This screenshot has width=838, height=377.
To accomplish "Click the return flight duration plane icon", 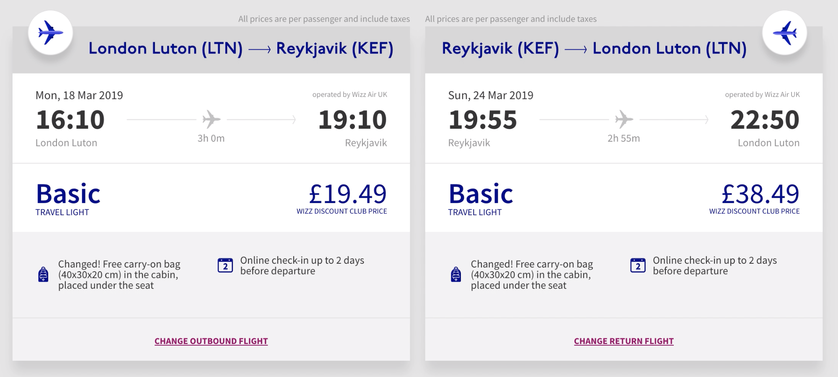I will tap(624, 120).
